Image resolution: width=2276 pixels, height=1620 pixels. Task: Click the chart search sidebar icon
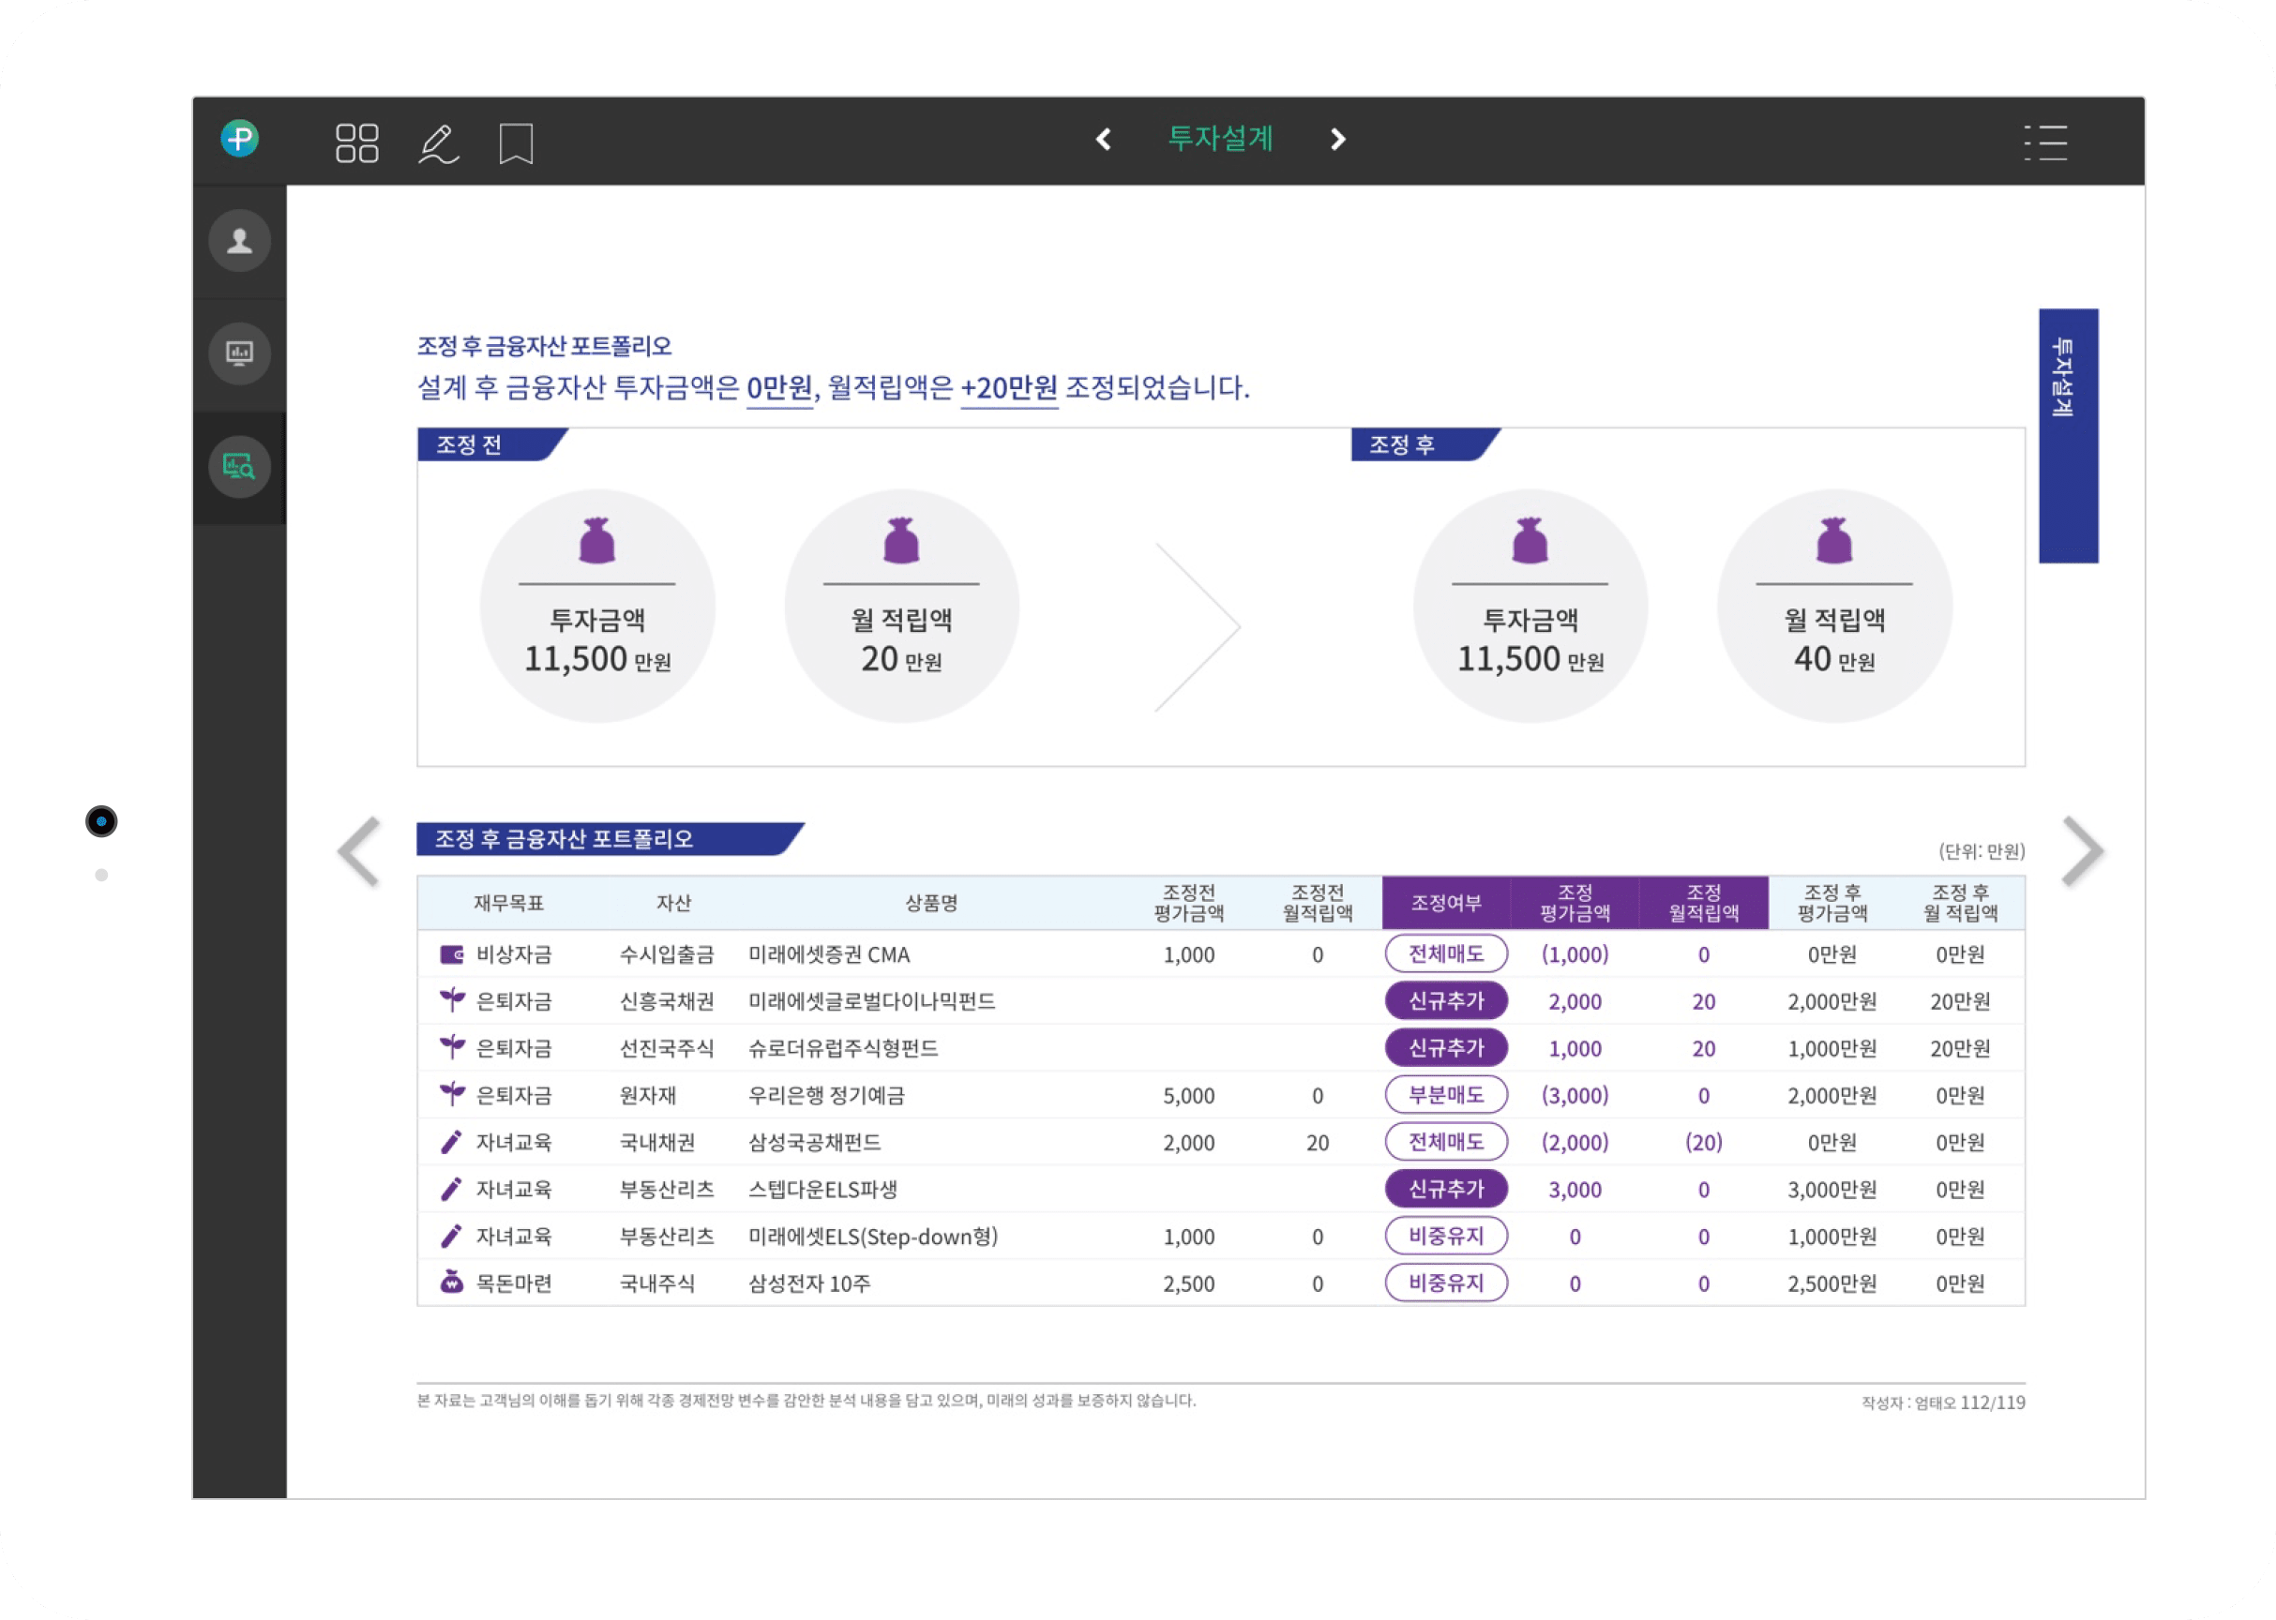coord(239,466)
